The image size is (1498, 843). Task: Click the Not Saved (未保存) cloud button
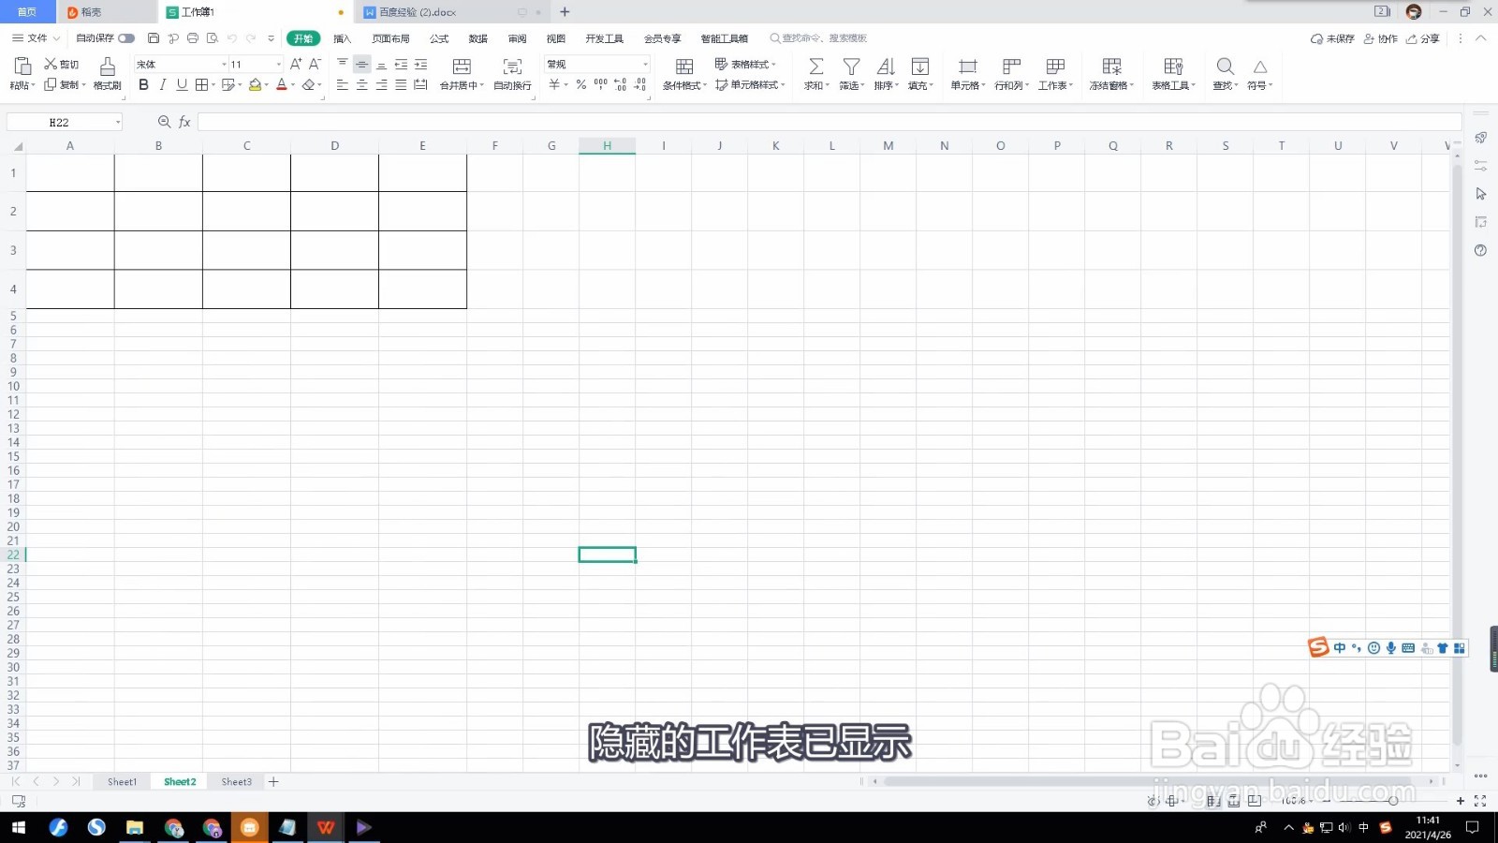1332,38
